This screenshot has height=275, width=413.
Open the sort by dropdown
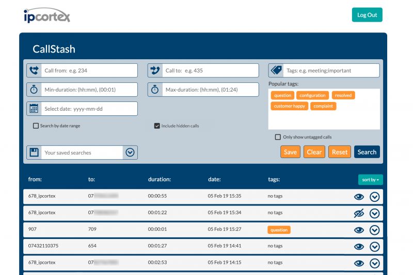pyautogui.click(x=370, y=180)
